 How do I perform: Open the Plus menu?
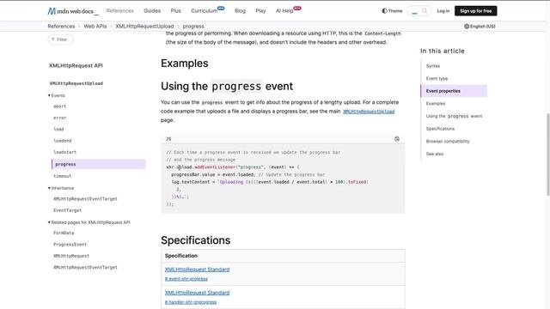(x=175, y=11)
